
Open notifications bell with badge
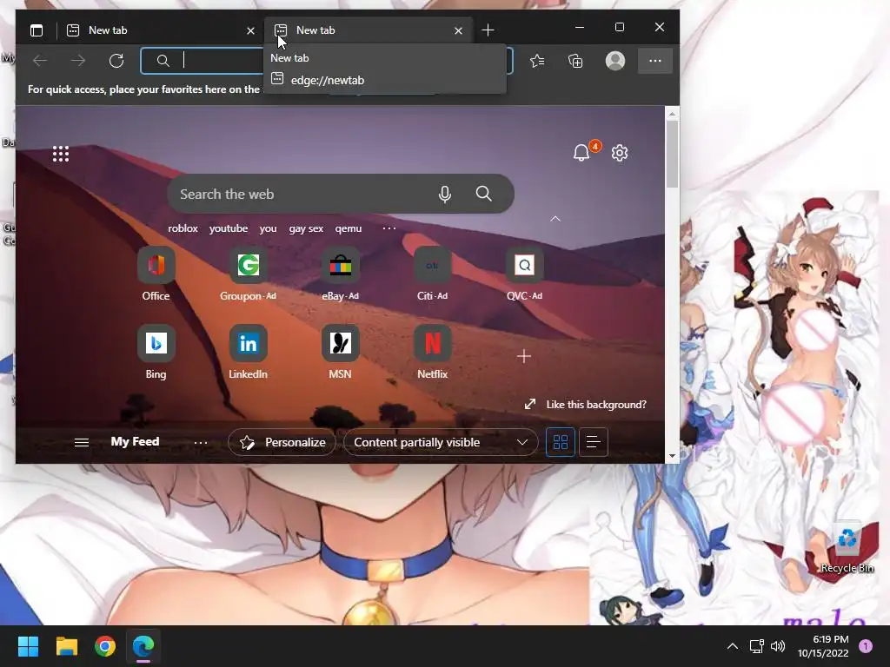point(581,152)
